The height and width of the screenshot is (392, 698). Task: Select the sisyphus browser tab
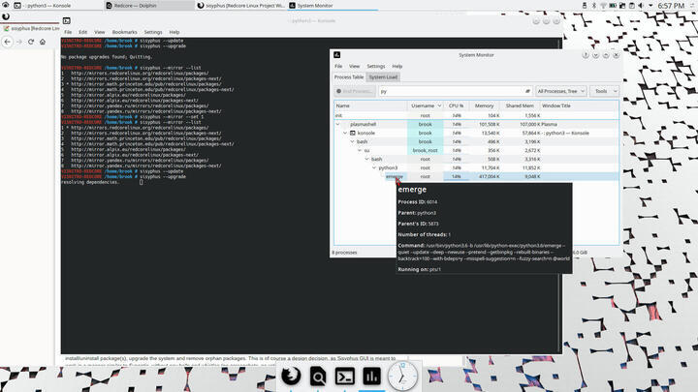30,28
